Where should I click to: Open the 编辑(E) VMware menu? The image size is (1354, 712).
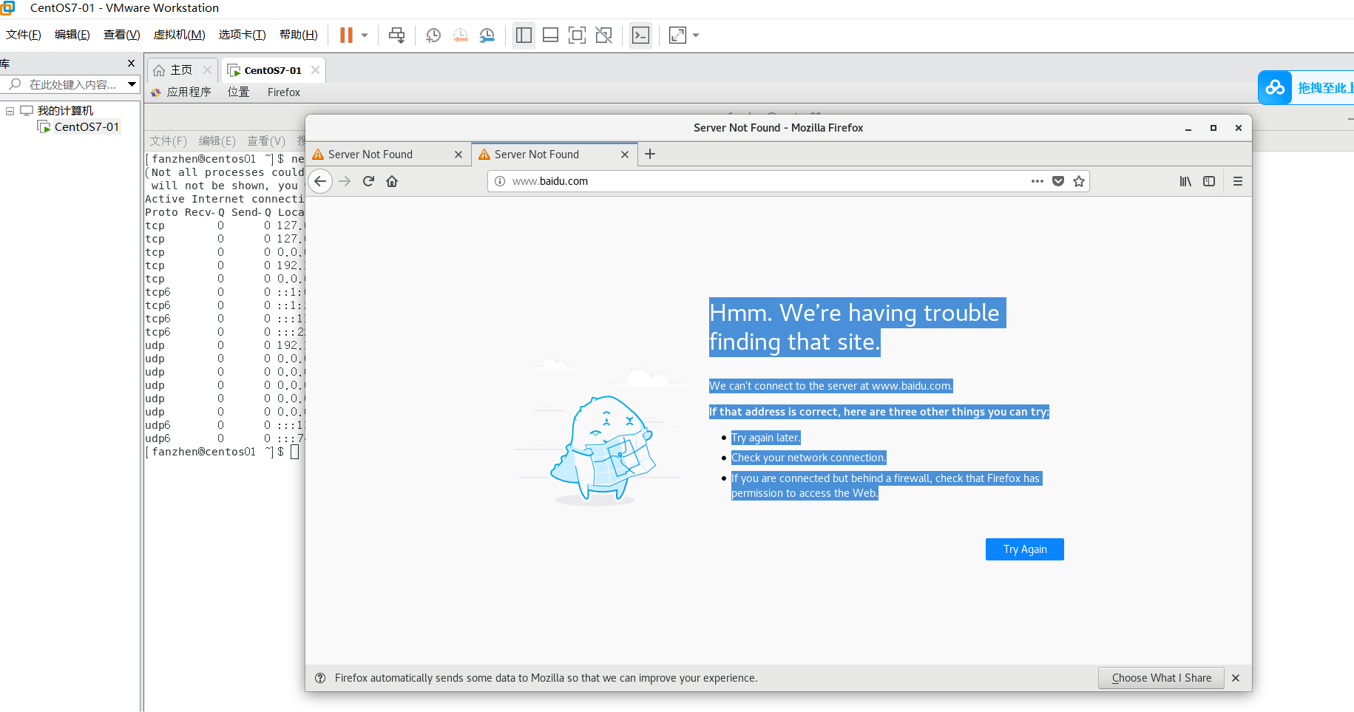pyautogui.click(x=72, y=35)
